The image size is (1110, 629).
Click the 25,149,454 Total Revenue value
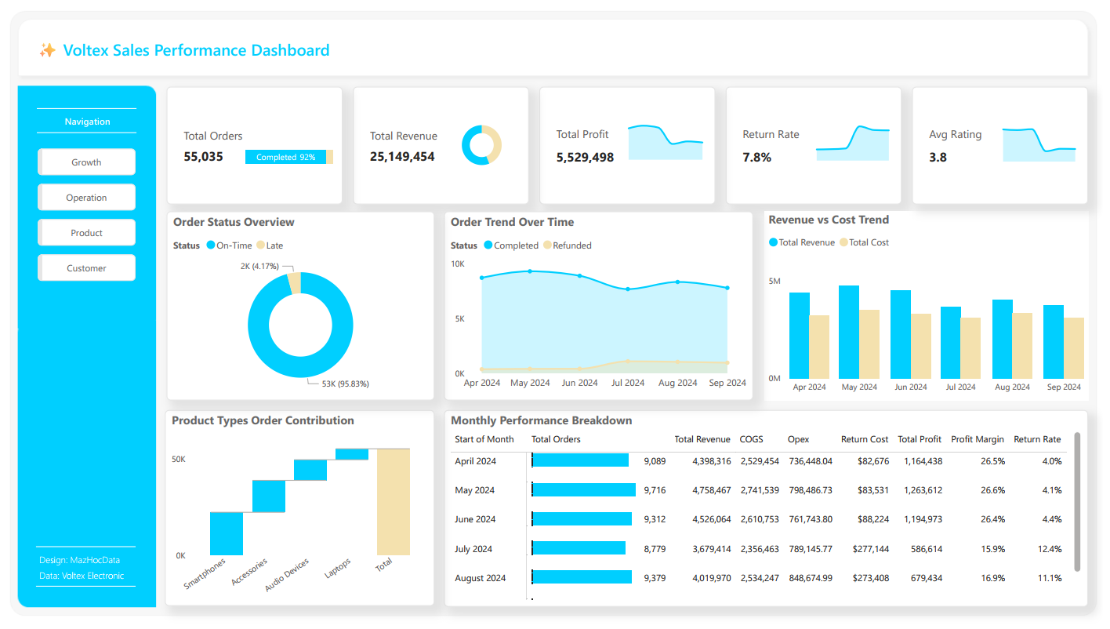402,157
